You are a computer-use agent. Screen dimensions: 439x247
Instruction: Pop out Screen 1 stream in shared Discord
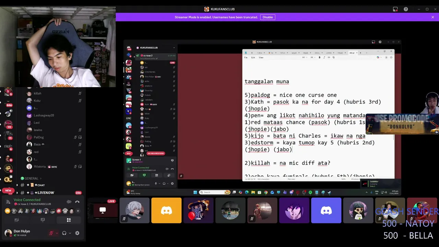(x=172, y=160)
